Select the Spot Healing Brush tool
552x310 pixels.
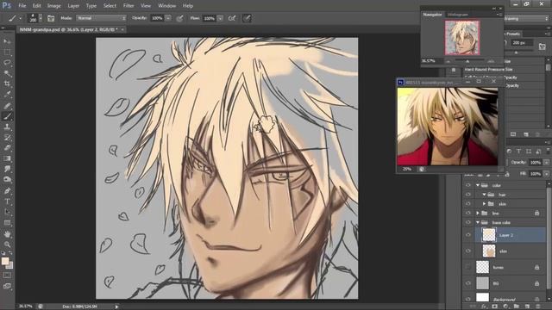tap(7, 105)
